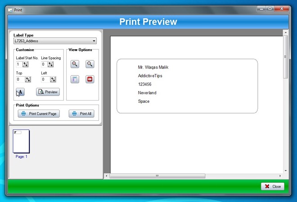This screenshot has height=202, width=297.
Task: Click the red fit width view icon
Action: 90,79
